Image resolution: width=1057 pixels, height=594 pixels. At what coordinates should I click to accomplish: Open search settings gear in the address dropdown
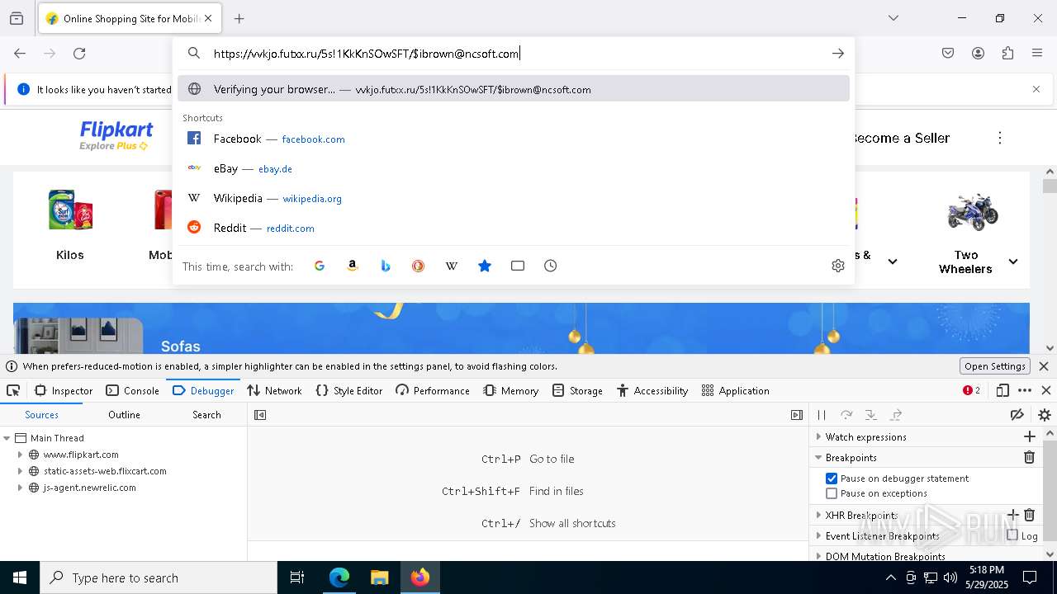click(x=838, y=266)
